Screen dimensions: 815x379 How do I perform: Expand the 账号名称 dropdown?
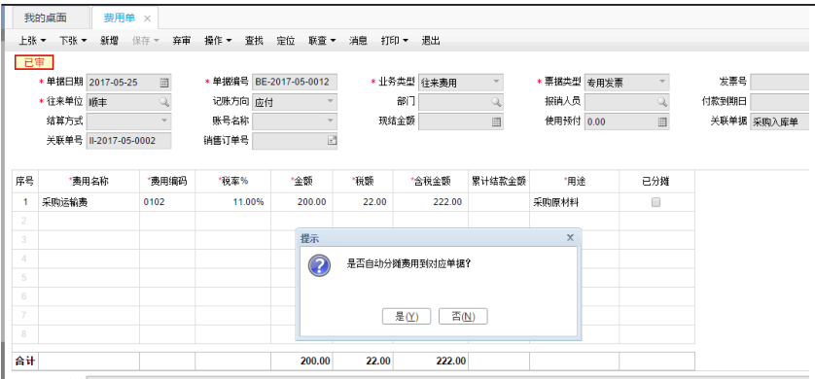pos(330,121)
